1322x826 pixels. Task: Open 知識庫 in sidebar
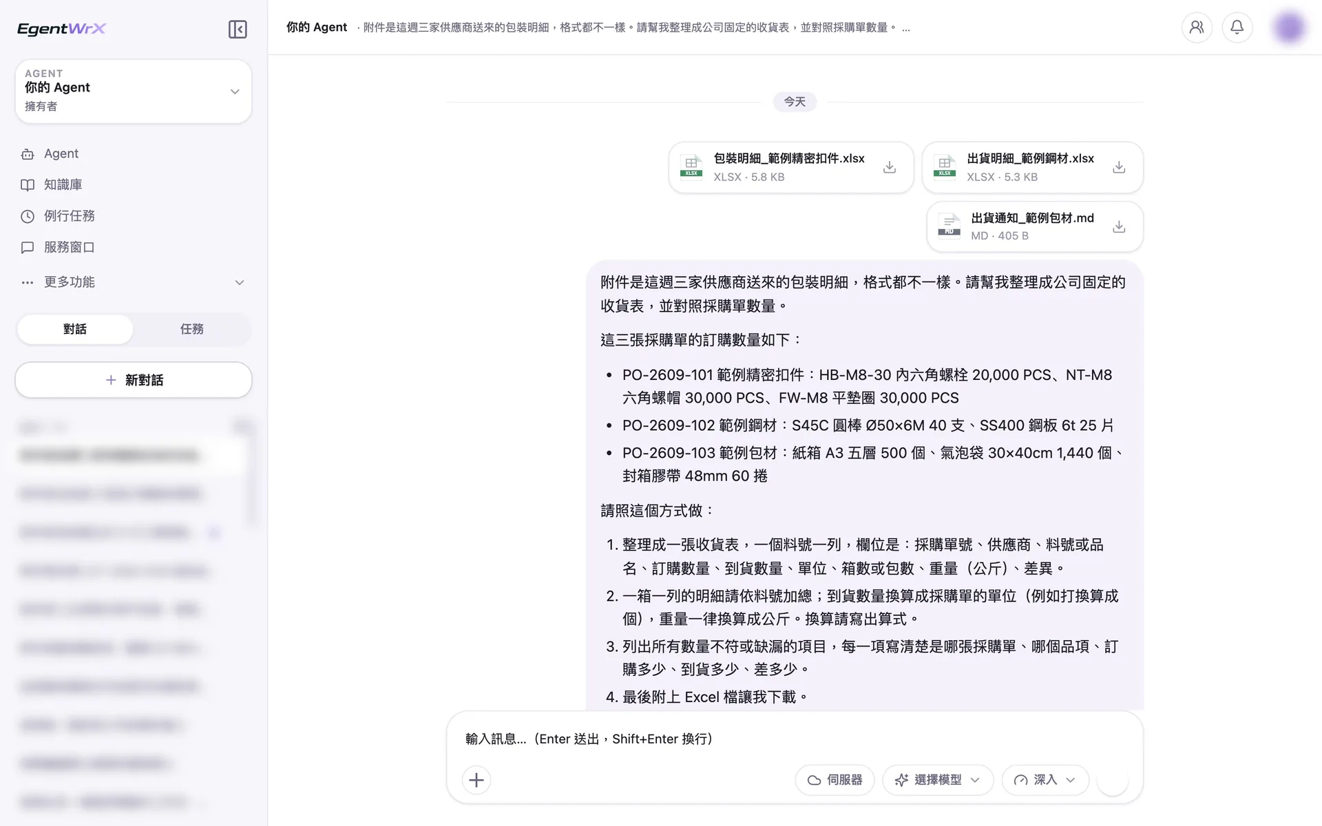pyautogui.click(x=134, y=184)
